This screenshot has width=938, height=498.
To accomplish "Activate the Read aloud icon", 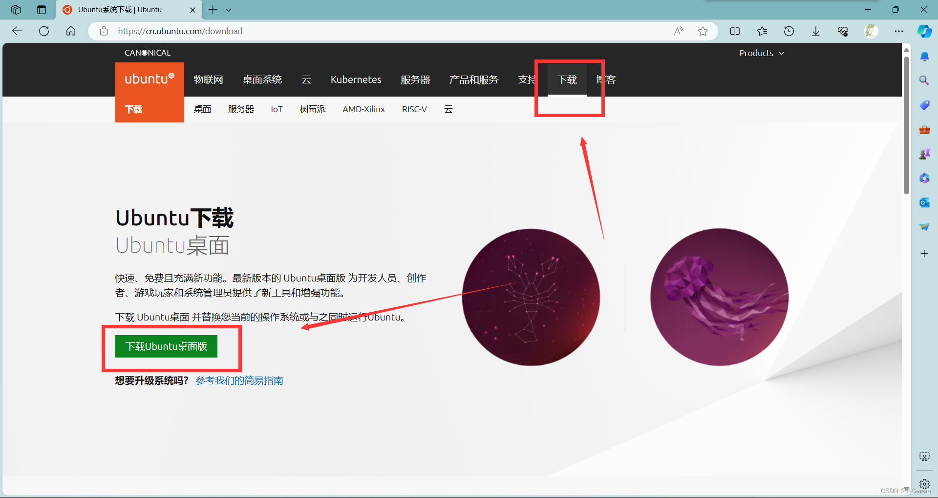I will (x=679, y=31).
